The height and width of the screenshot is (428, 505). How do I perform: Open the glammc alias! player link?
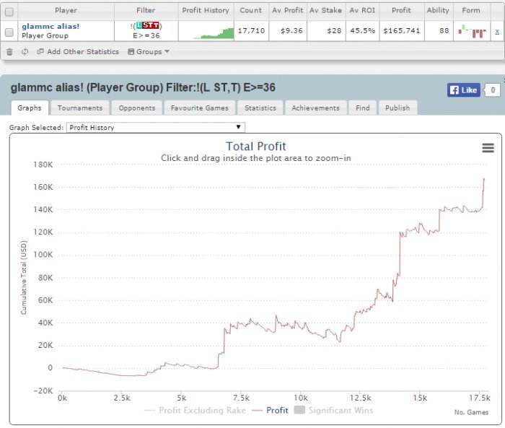[50, 26]
